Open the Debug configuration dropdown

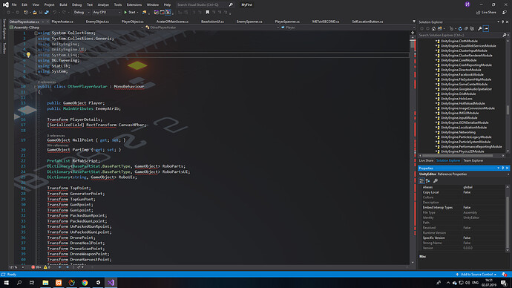pyautogui.click(x=82, y=13)
